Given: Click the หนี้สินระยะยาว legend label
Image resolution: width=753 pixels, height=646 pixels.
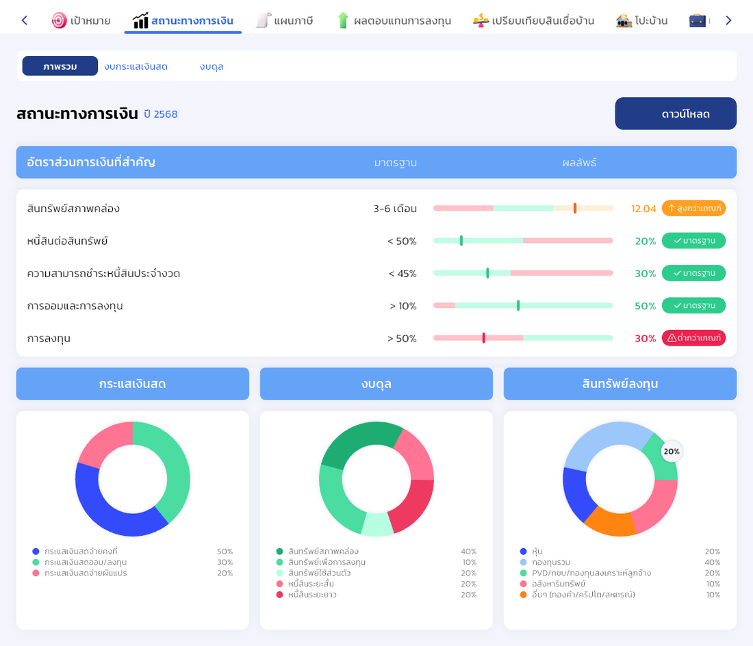Looking at the screenshot, I should [x=312, y=595].
